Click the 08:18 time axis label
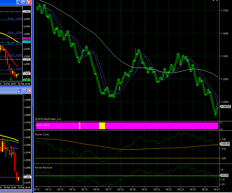 (x=120, y=189)
